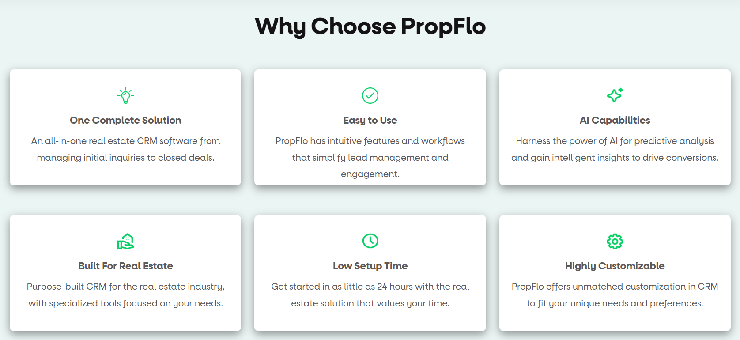Click the AI sparkle star icon

click(615, 95)
